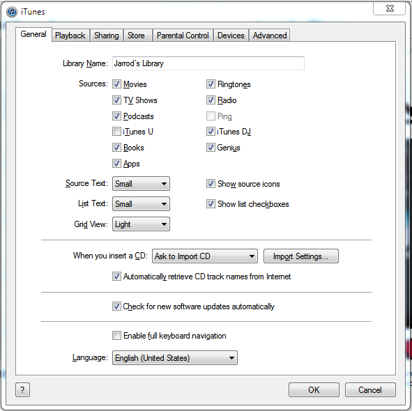
Task: Open the Source Text size dropdown
Action: coord(141,184)
